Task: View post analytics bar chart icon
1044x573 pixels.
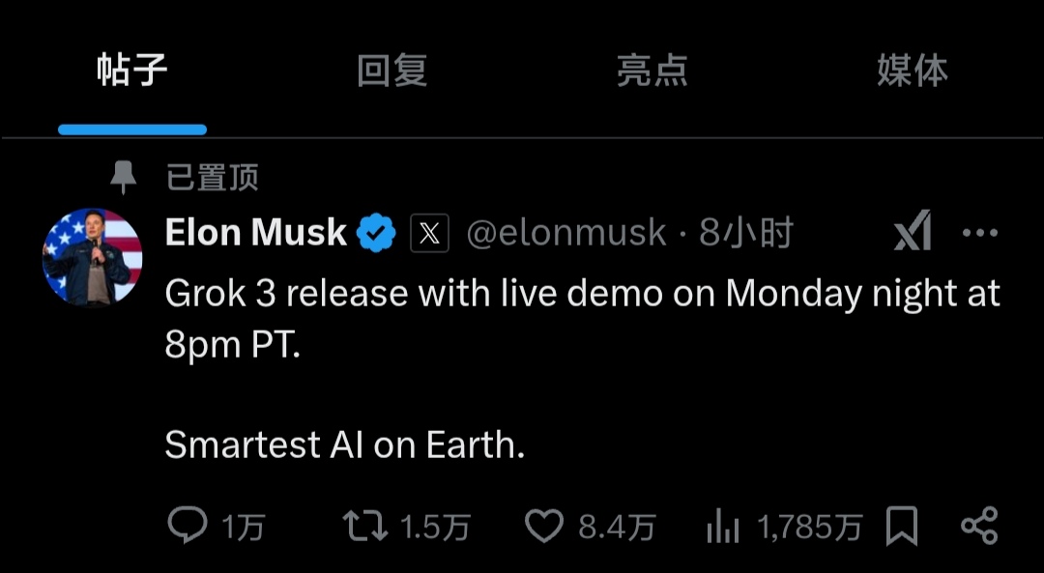Action: [x=723, y=527]
